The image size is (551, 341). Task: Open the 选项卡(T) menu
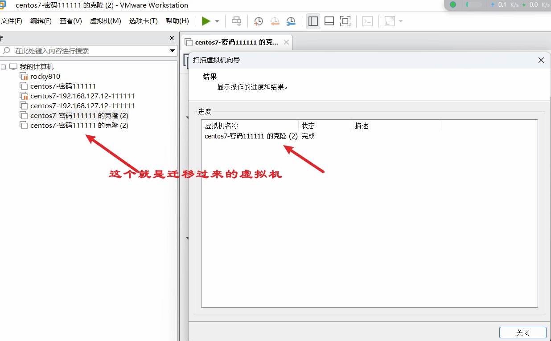pos(144,21)
